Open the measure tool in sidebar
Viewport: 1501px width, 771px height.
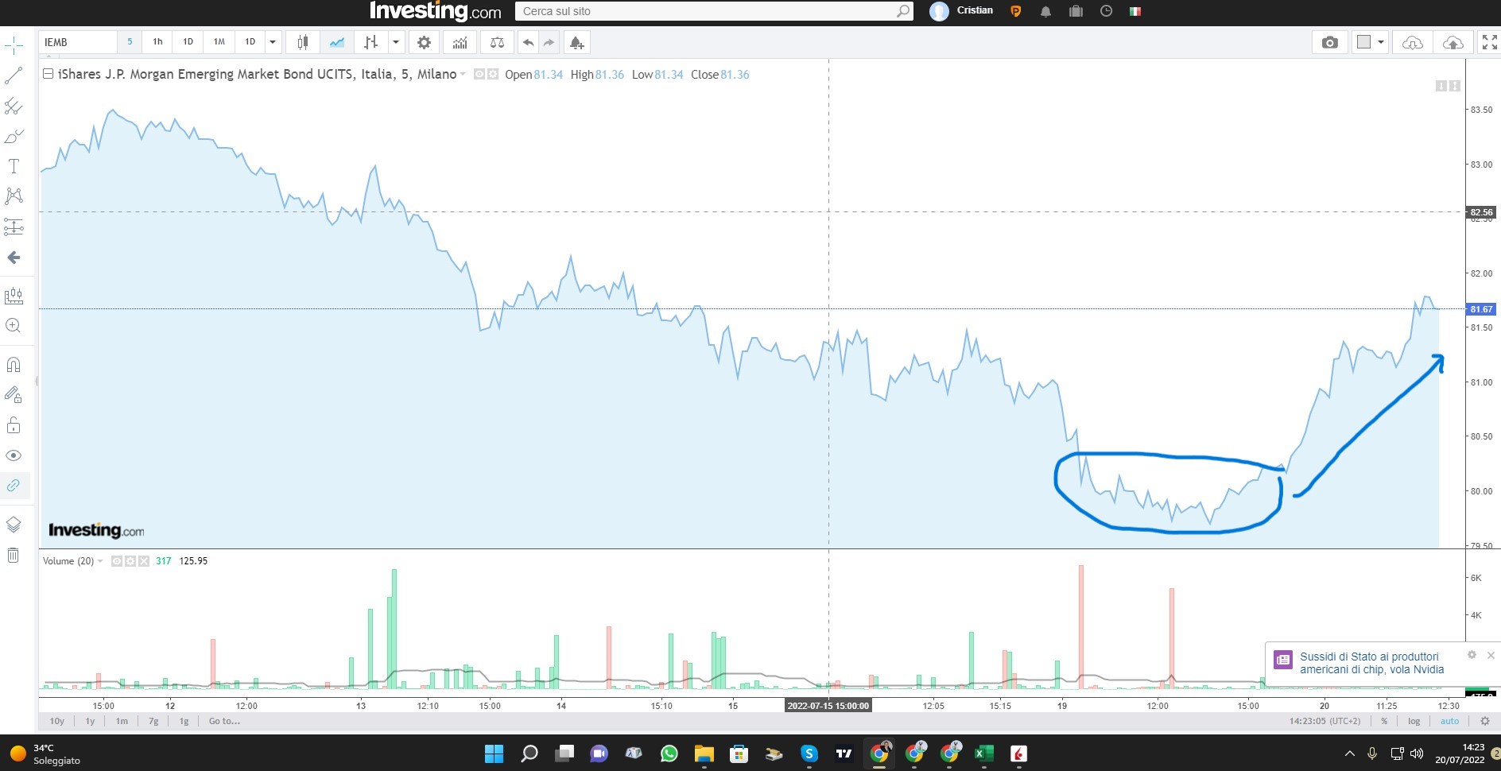click(14, 296)
